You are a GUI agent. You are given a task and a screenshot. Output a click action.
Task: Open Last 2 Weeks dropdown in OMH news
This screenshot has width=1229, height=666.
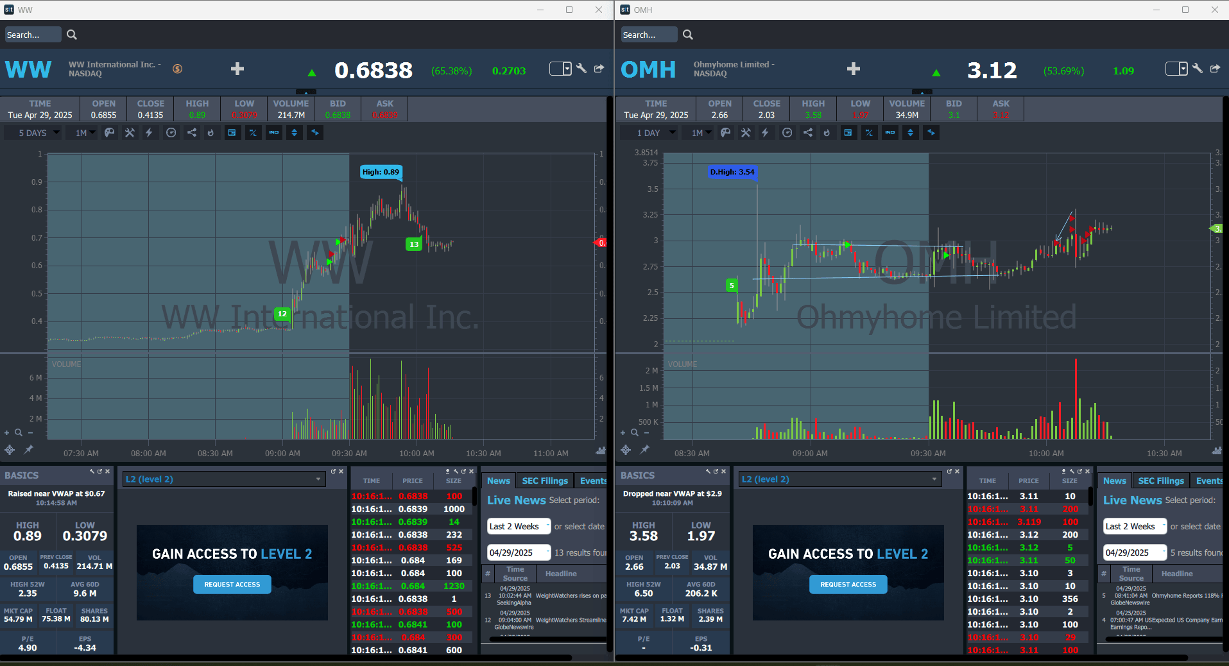1135,526
